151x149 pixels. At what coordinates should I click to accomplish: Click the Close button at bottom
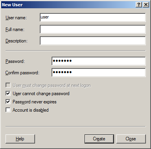point(131,139)
